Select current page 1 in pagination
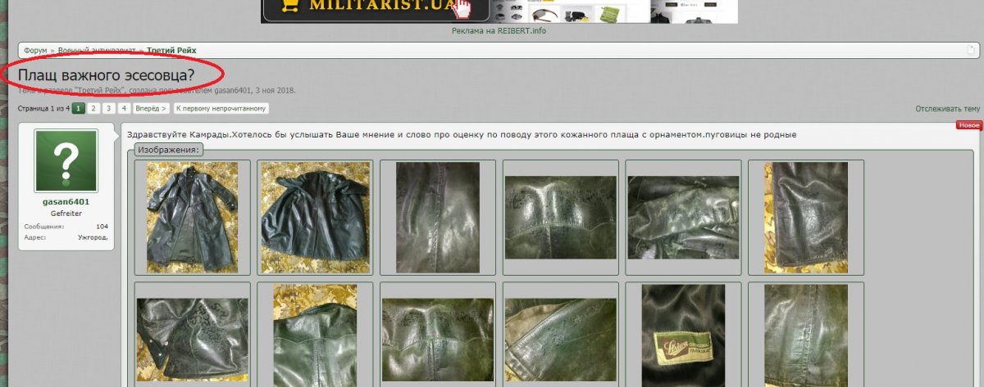This screenshot has height=387, width=984. pyautogui.click(x=79, y=108)
